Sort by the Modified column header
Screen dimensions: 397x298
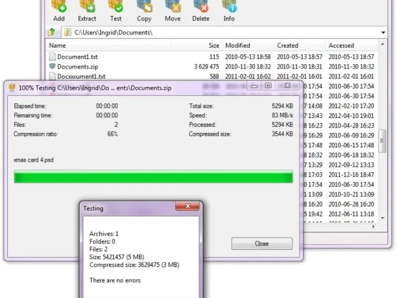248,45
